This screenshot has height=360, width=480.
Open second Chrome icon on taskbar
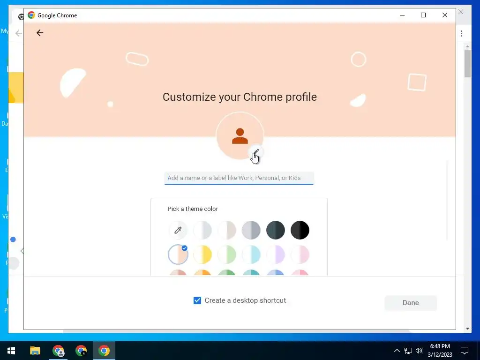click(x=81, y=351)
